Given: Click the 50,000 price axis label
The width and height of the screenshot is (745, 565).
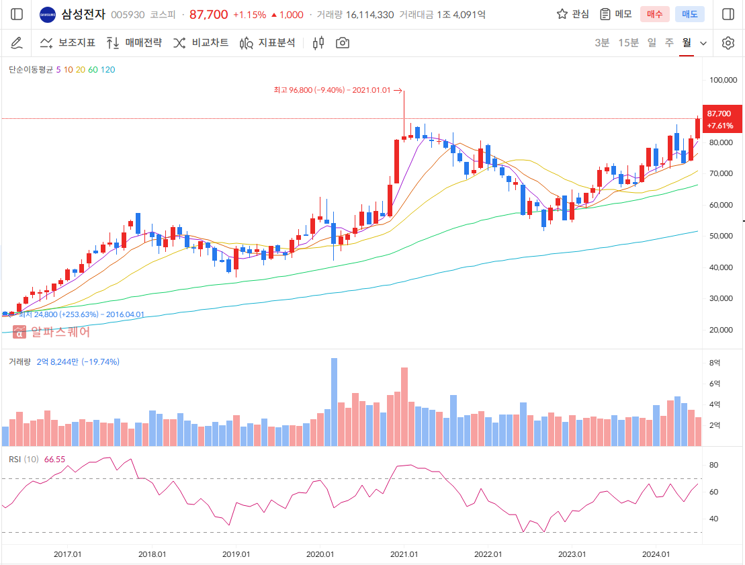Looking at the screenshot, I should coord(721,236).
